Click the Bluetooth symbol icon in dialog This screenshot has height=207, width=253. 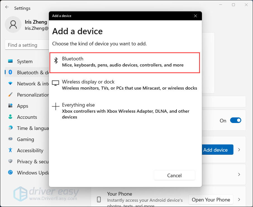56,60
